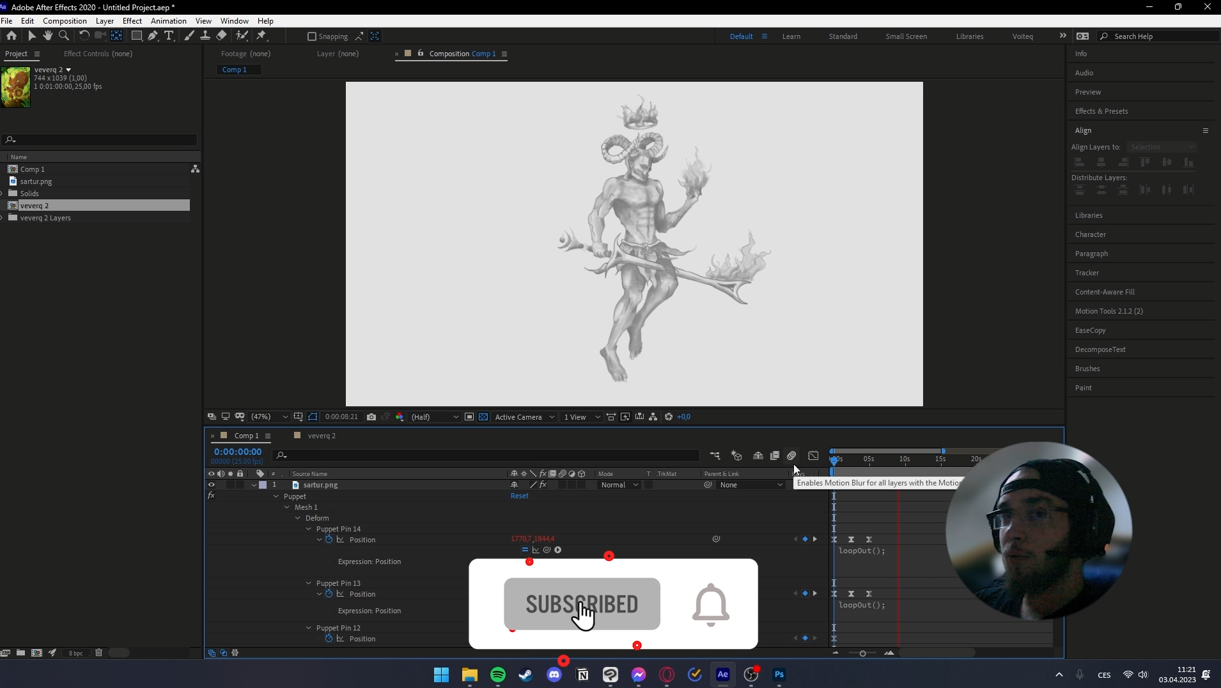The image size is (1221, 688).
Task: Collapse the Puppet Pin 13 group
Action: point(309,583)
